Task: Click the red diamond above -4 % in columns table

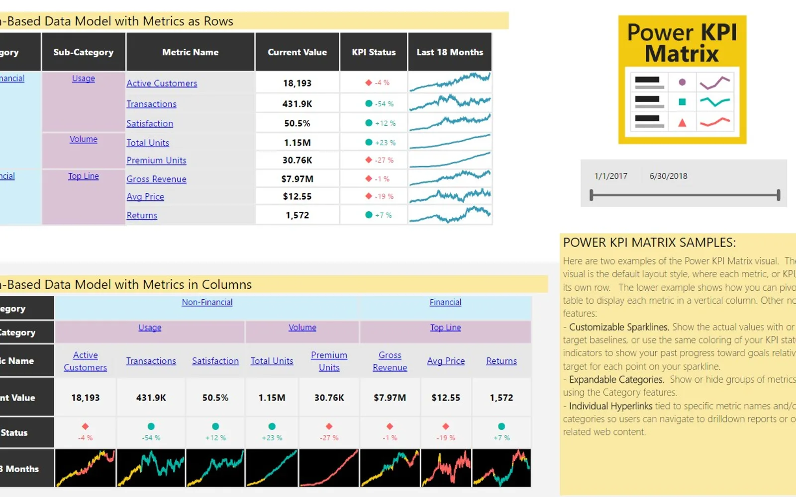Action: click(86, 426)
